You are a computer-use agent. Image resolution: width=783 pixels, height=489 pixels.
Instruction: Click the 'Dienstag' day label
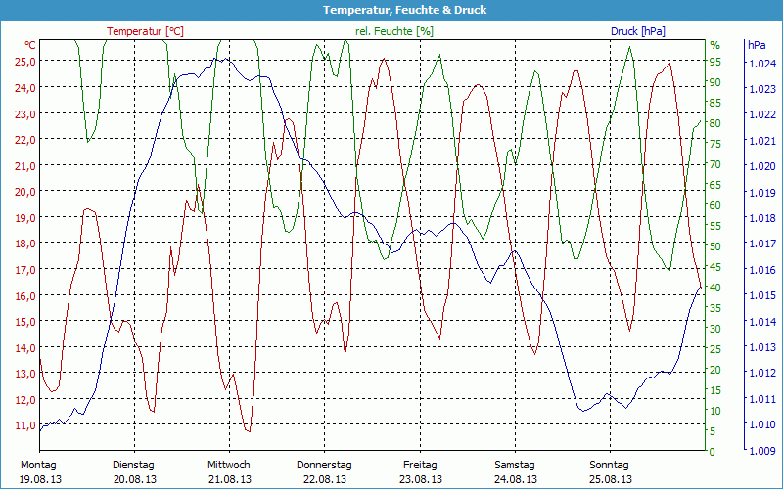point(133,466)
